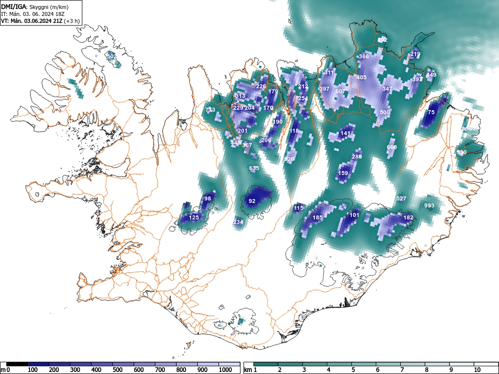
Task: Click the map value 527
Action: pos(401,198)
